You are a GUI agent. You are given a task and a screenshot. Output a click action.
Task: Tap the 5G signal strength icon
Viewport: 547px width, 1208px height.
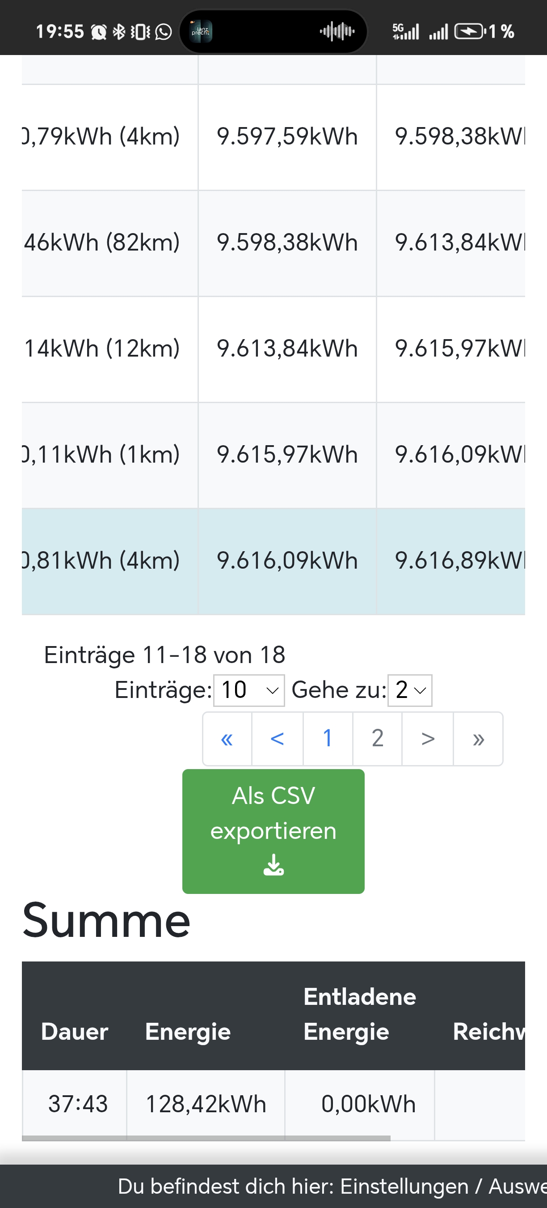point(405,31)
